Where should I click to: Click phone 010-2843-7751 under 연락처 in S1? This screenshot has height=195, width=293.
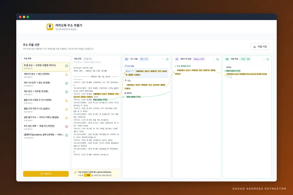click(x=133, y=97)
